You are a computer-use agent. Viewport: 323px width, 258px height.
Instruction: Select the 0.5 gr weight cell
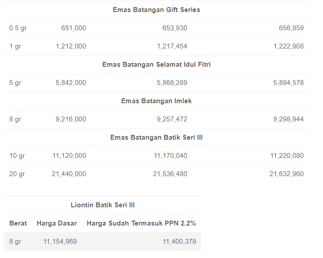click(x=18, y=28)
